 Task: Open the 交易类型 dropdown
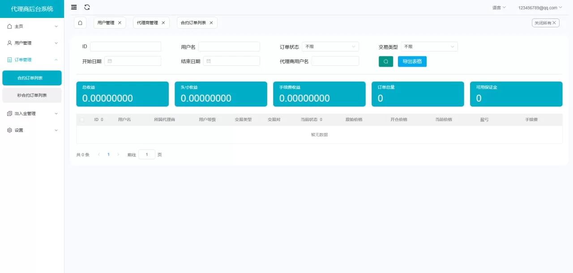(x=429, y=46)
